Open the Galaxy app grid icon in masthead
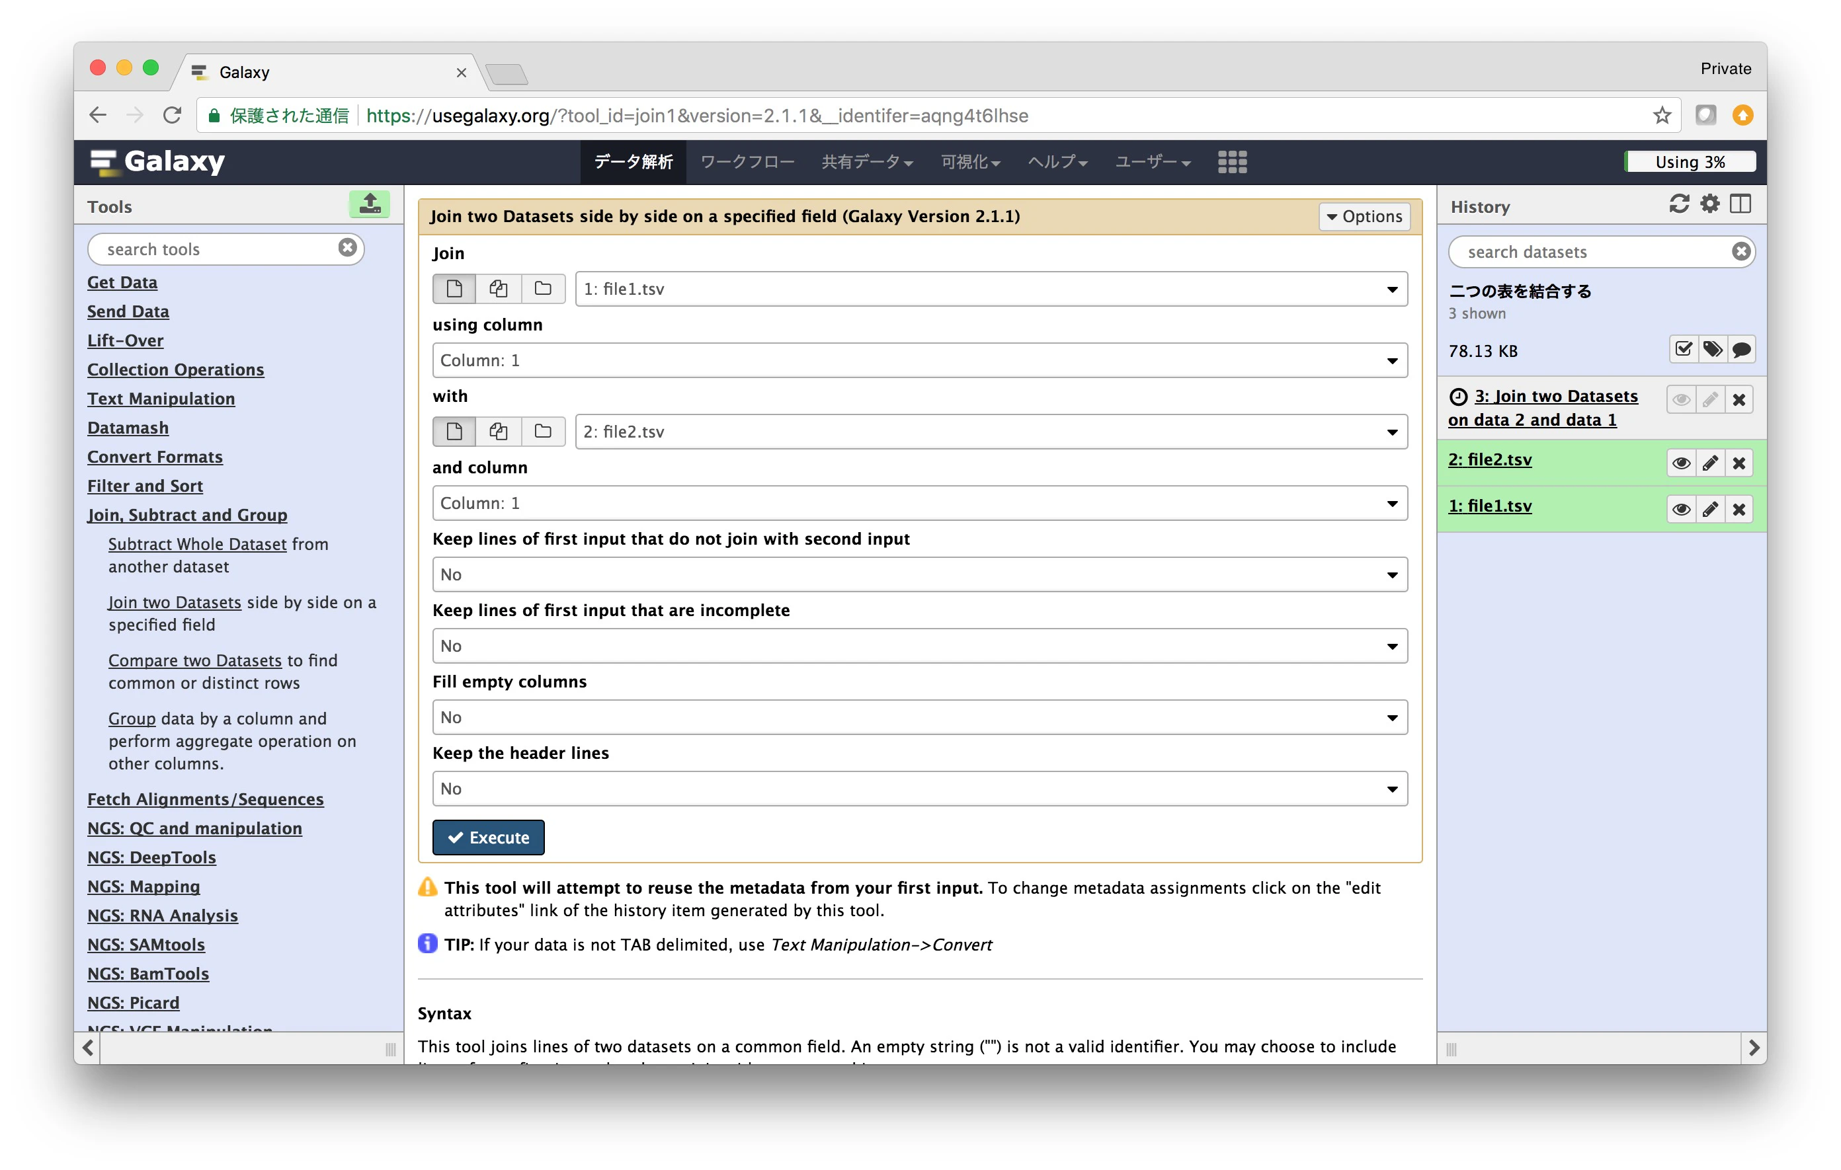The height and width of the screenshot is (1170, 1841). [x=1232, y=162]
